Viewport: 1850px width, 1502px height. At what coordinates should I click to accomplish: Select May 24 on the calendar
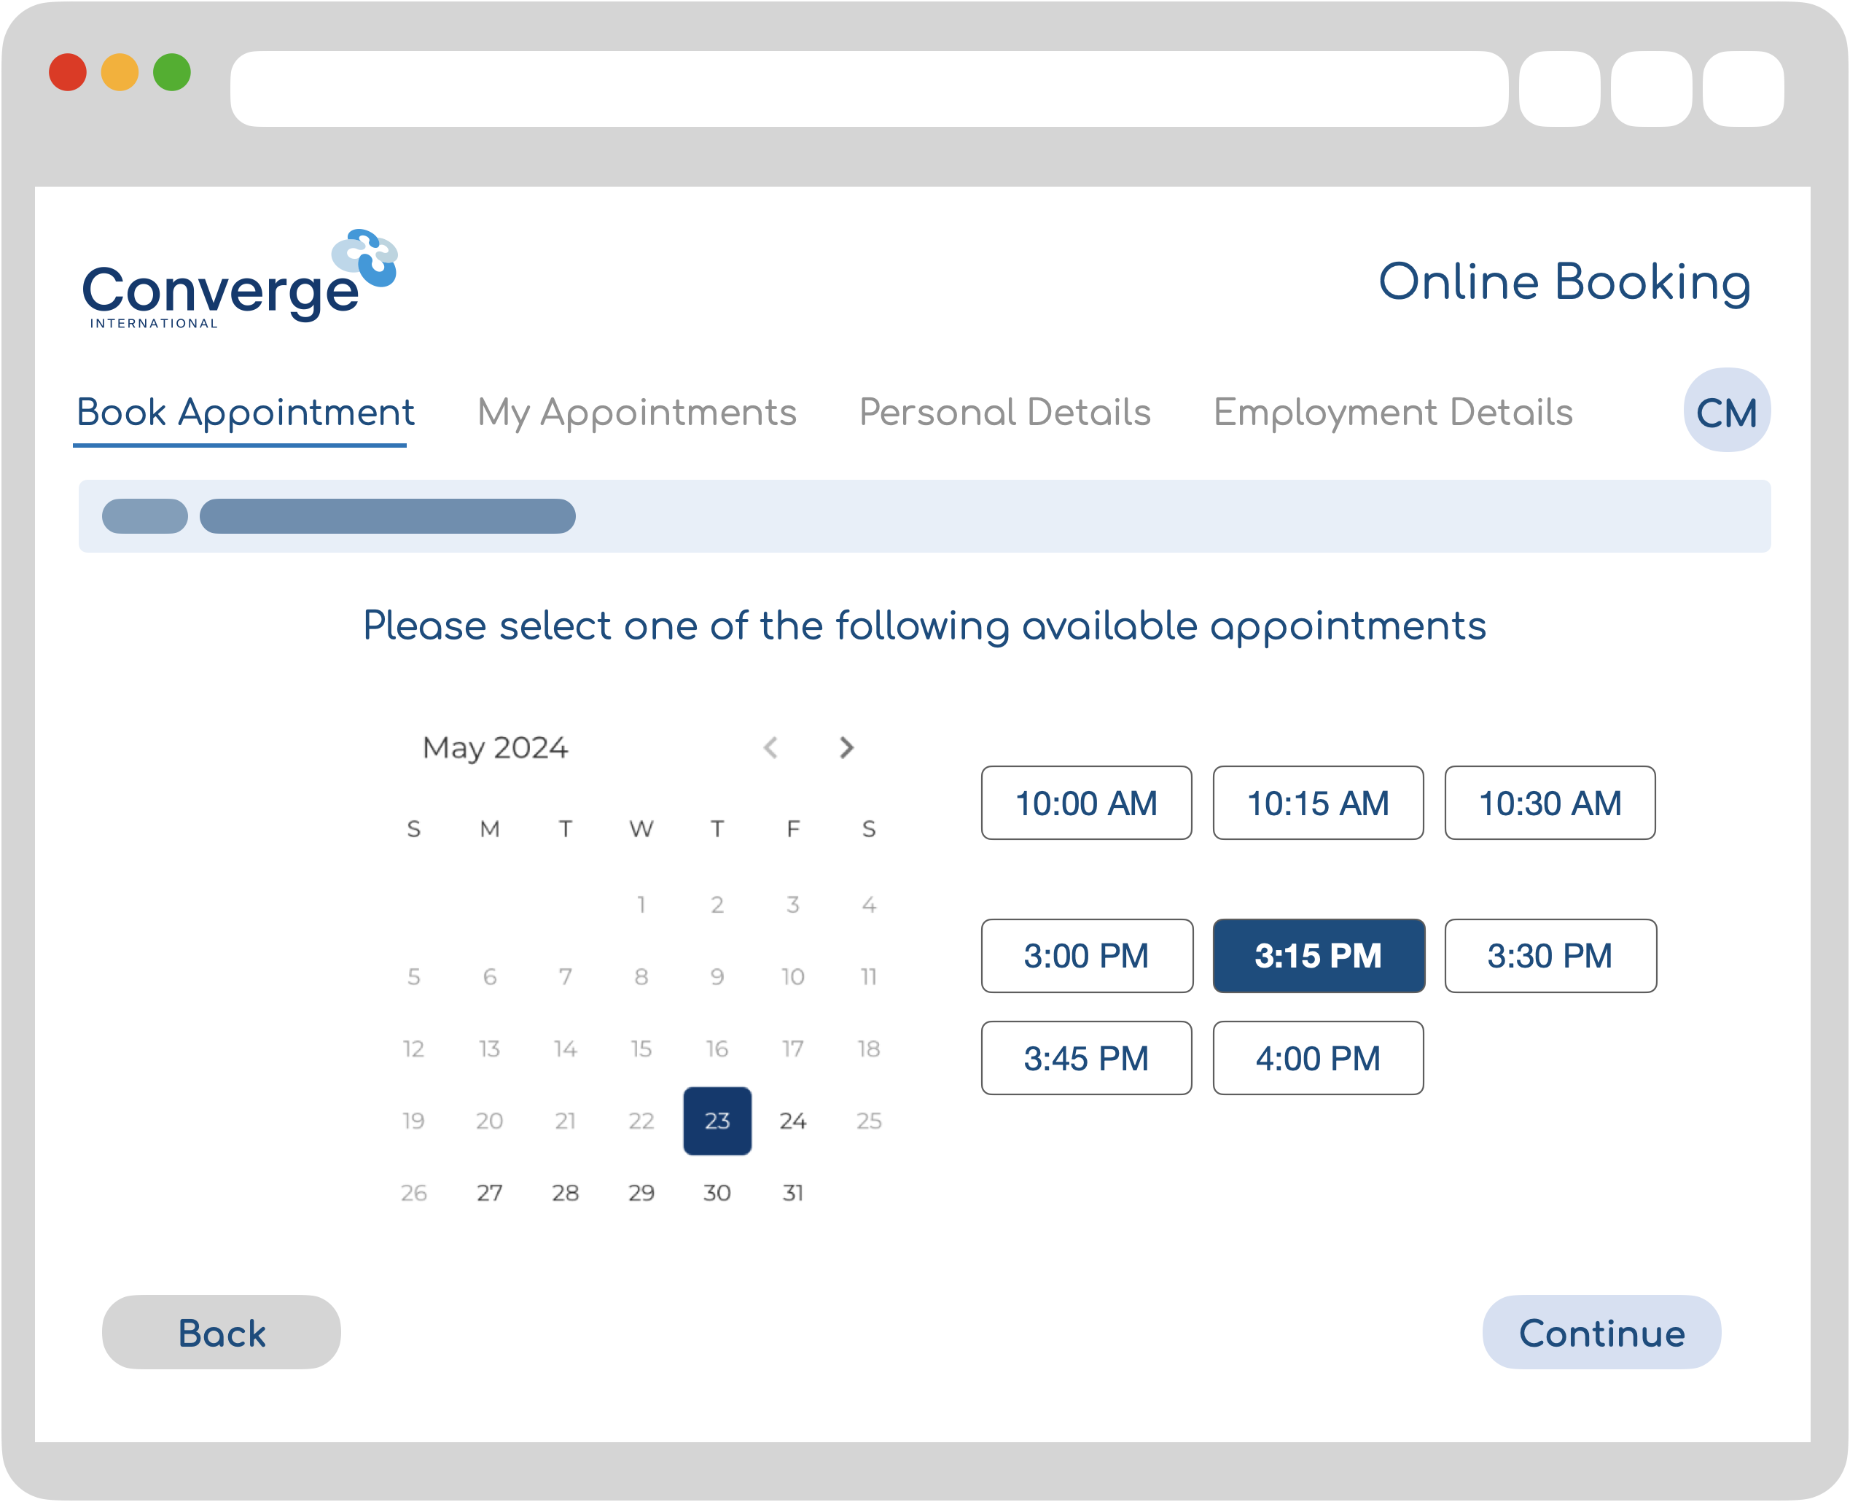click(792, 1121)
